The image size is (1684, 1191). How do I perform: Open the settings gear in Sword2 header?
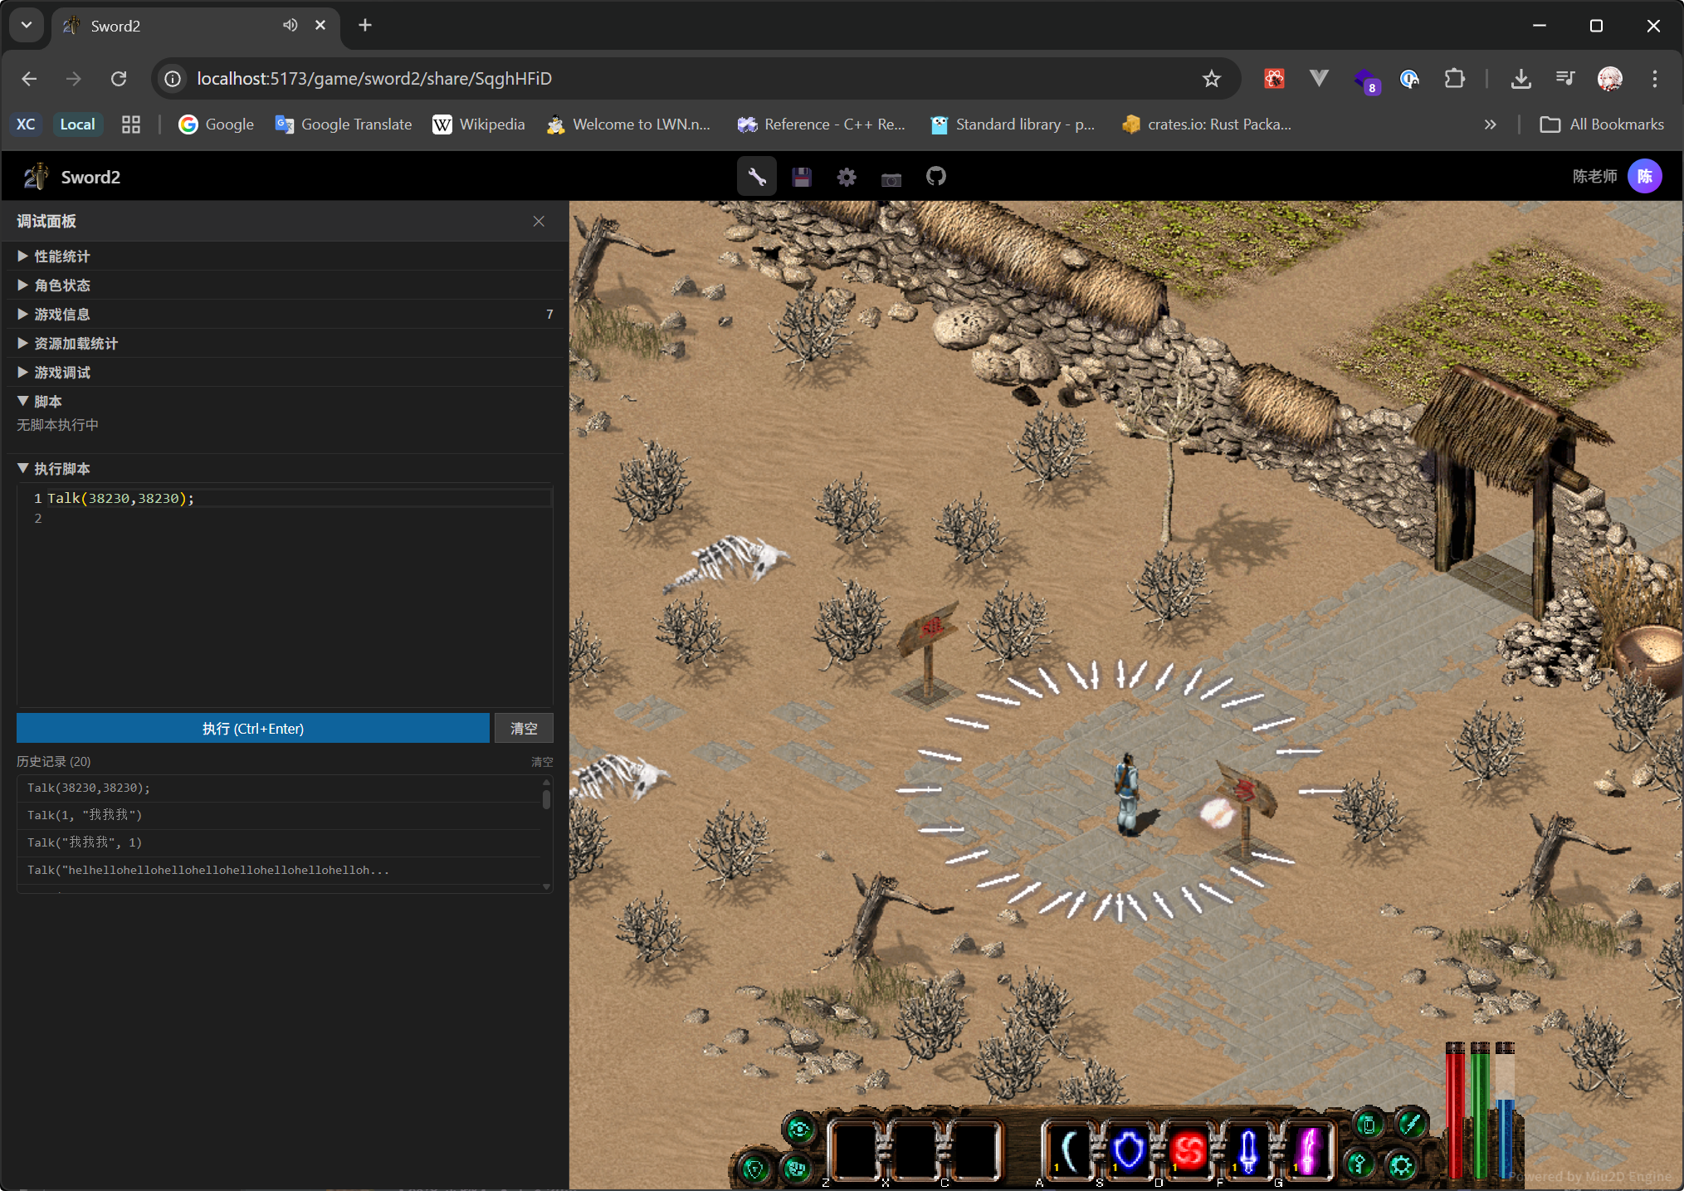846,177
